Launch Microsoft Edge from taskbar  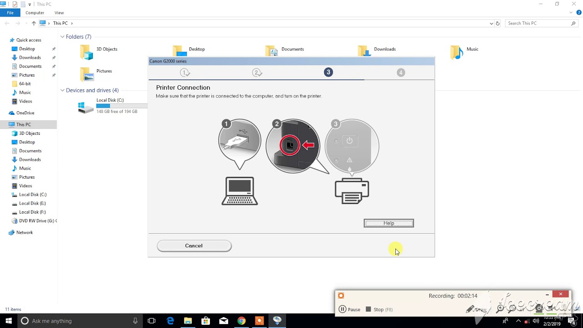click(x=170, y=321)
